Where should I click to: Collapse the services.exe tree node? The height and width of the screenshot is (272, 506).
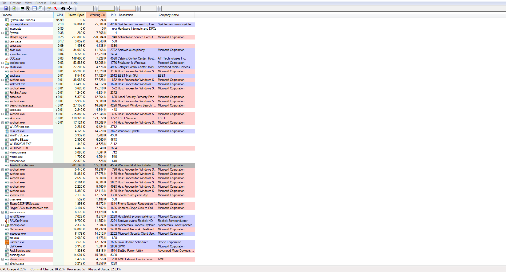click(3, 212)
